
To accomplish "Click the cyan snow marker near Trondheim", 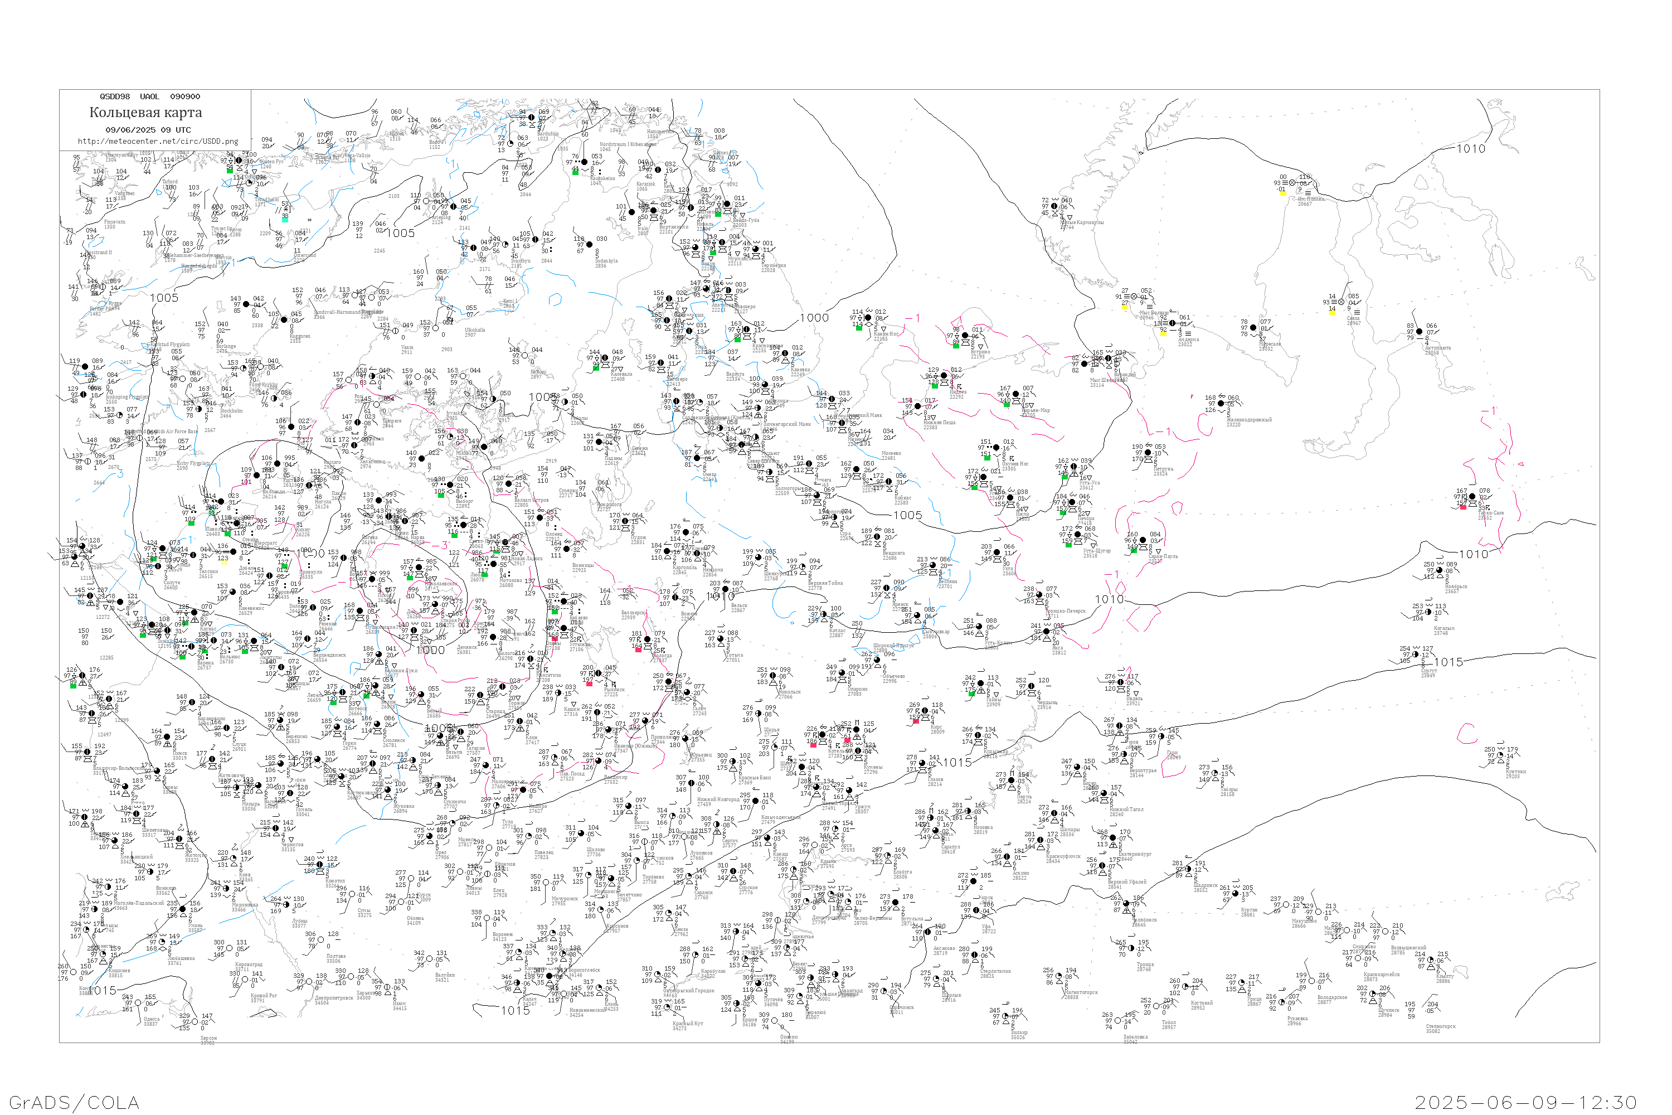I will 285,219.
